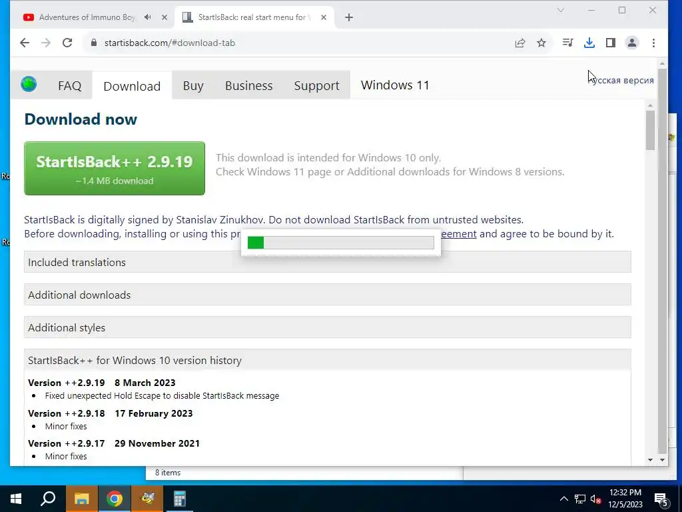Close the Adventures of Immuno Boy tab
This screenshot has width=682, height=512.
pos(165,17)
